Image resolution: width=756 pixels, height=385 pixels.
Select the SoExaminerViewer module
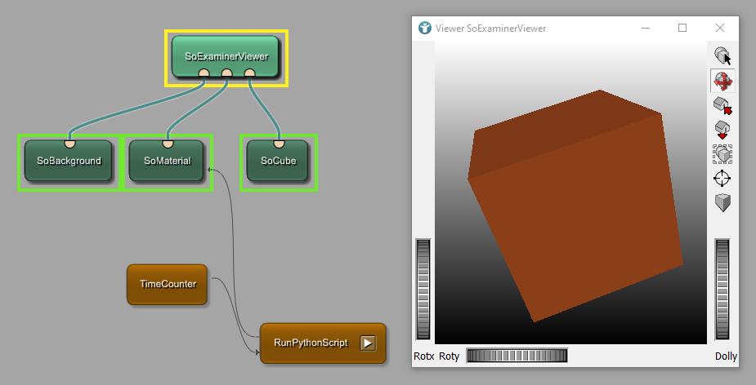[226, 56]
